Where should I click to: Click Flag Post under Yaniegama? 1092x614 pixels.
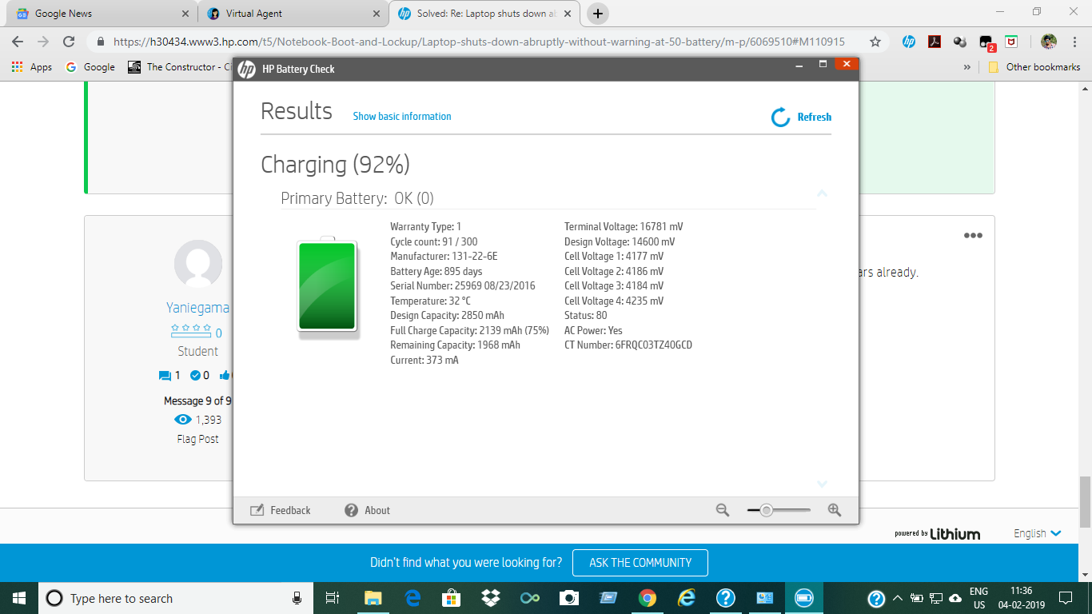coord(197,439)
